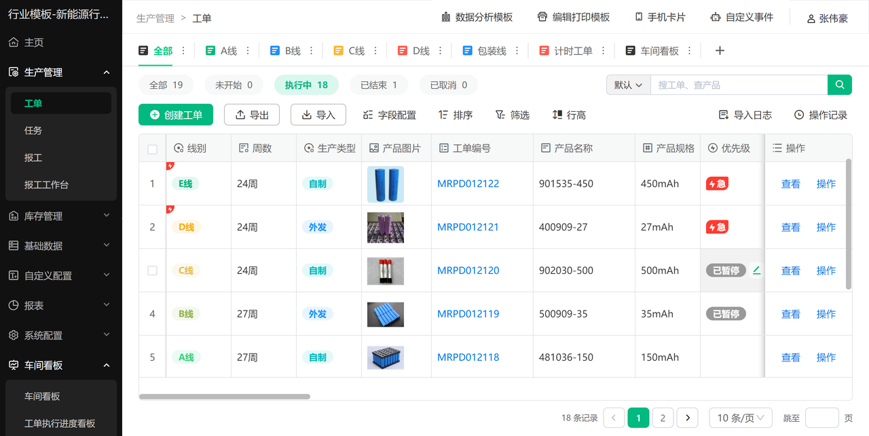Open the 手机卡片 mobile card settings
The height and width of the screenshot is (436, 869).
pyautogui.click(x=659, y=16)
